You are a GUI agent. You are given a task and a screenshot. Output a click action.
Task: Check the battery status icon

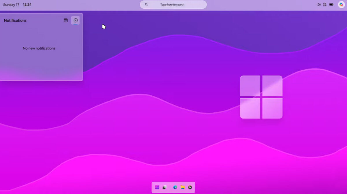coord(331,4)
